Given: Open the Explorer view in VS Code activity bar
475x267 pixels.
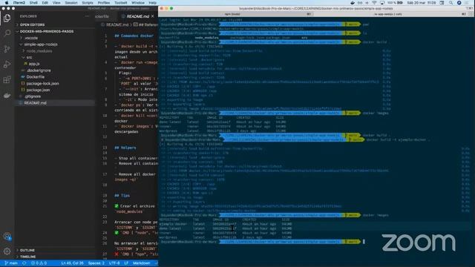Looking at the screenshot, I should [7, 18].
